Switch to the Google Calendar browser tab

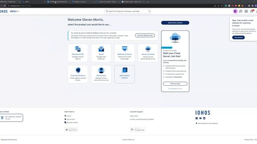click(x=133, y=2)
